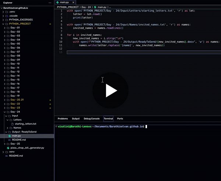The image size is (221, 181).
Task: Click the Python icon next to main.py in the tree
Action: click(x=10, y=136)
